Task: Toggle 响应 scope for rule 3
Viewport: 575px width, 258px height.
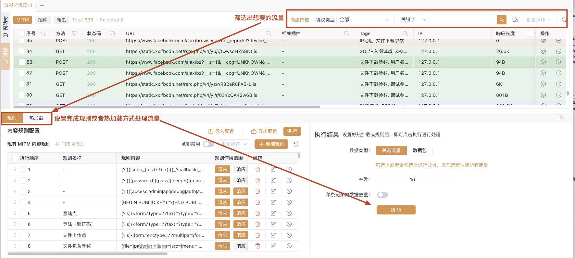Action: [241, 191]
